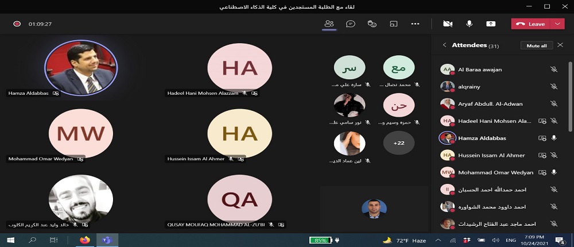Expand the Leave options dropdown arrow
Image resolution: width=574 pixels, height=247 pixels.
(558, 24)
